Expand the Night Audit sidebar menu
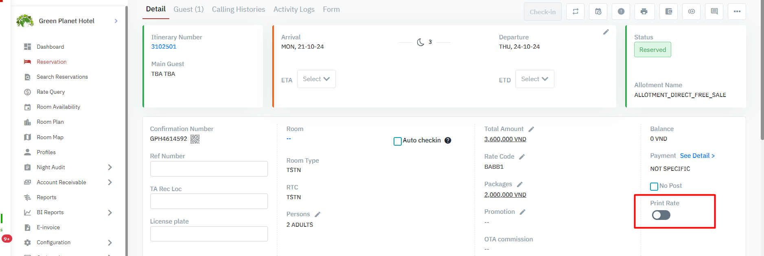Image resolution: width=764 pixels, height=256 pixels. [x=109, y=167]
